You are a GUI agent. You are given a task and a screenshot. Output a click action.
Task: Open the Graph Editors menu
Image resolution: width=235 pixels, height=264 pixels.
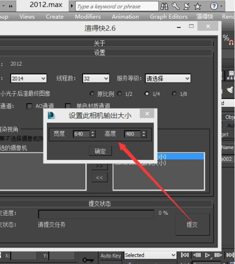pyautogui.click(x=169, y=17)
